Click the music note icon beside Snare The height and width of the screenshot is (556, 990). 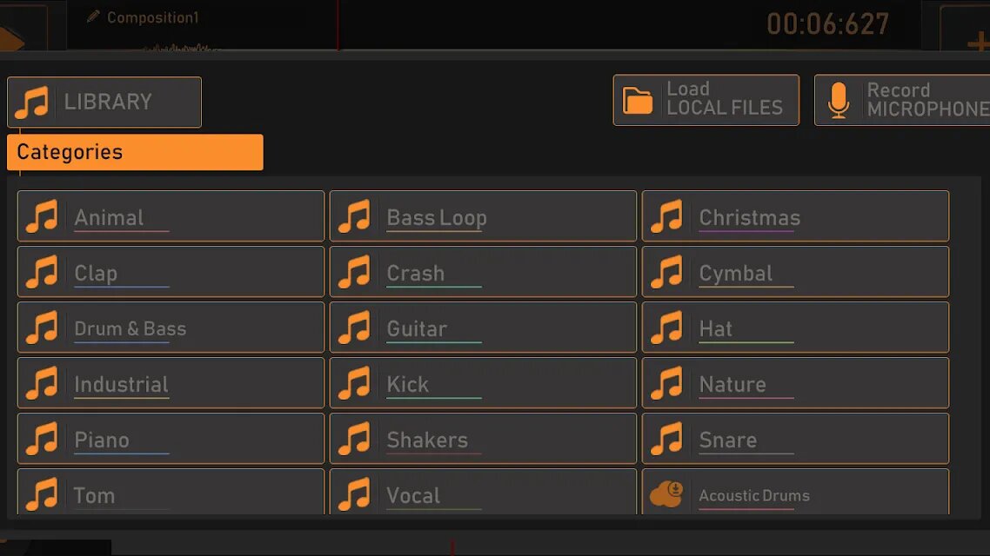point(666,439)
